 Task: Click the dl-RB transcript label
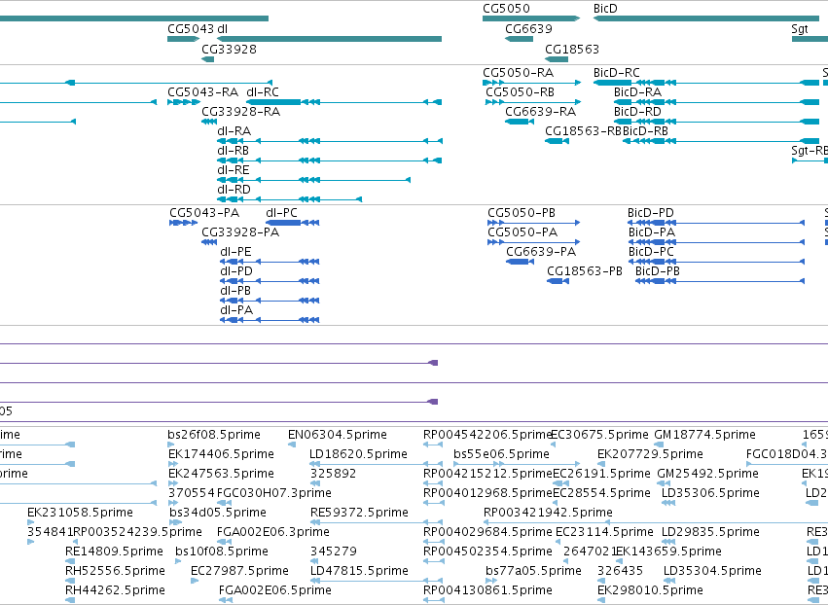tap(233, 151)
